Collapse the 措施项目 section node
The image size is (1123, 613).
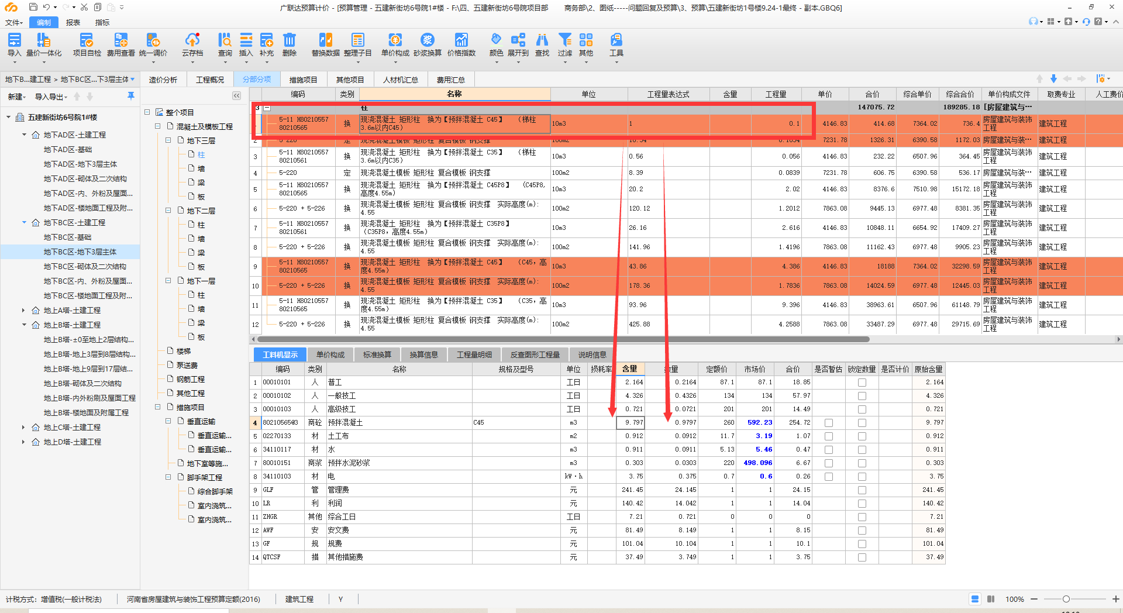[x=157, y=407]
